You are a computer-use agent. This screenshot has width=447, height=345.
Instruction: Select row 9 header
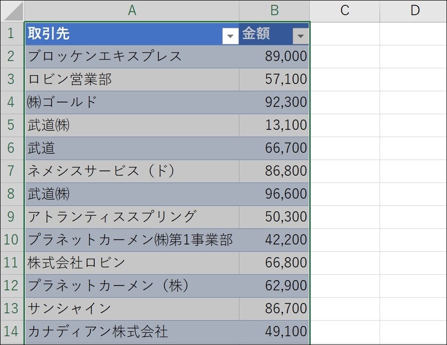tap(12, 217)
